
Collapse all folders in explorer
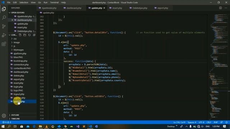point(34,35)
